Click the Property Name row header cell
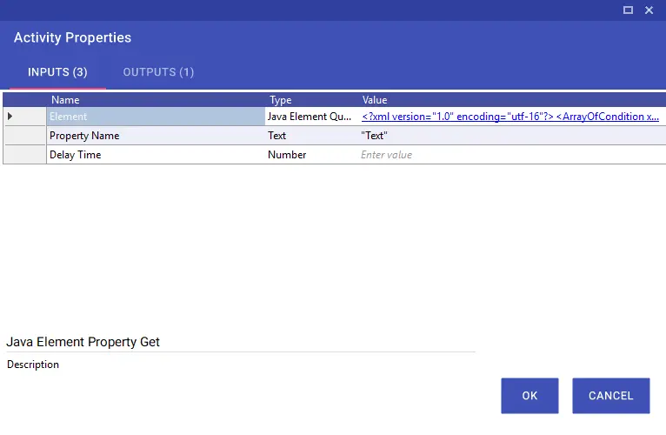666x435 pixels. click(24, 136)
